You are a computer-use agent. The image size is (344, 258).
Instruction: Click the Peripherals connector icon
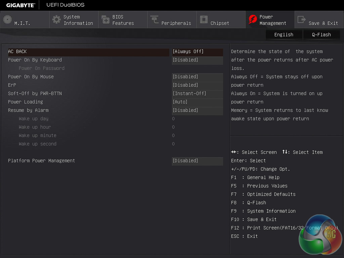[x=155, y=19]
